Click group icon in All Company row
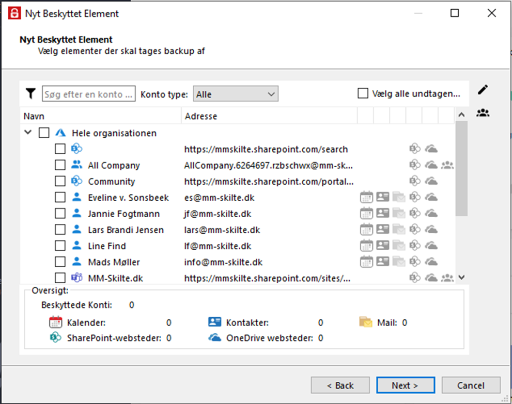The height and width of the screenshot is (404, 512). click(x=447, y=165)
